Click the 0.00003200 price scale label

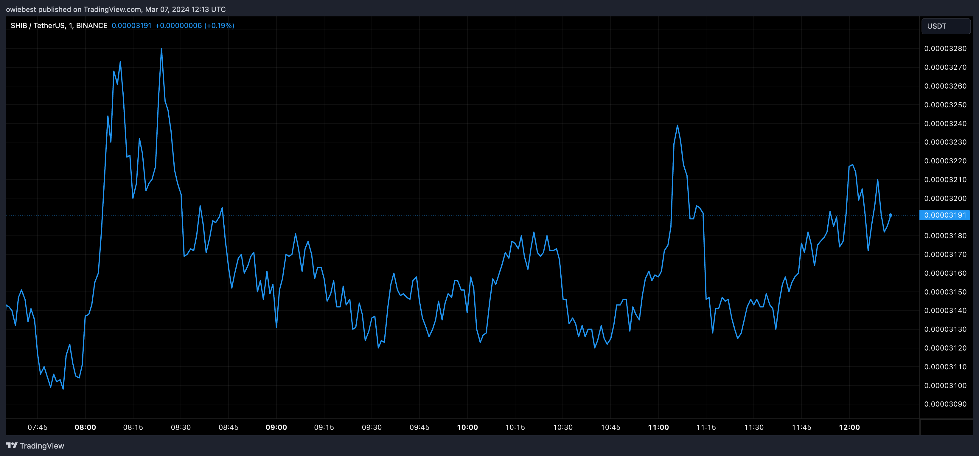click(945, 198)
